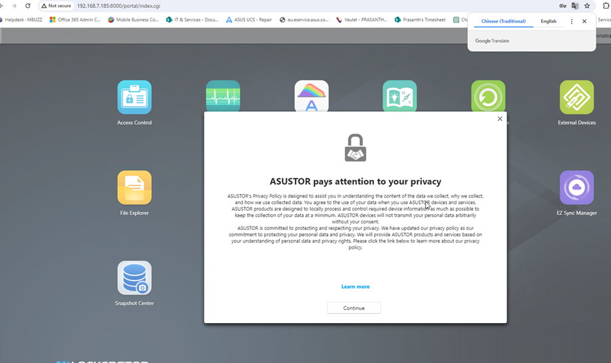
Task: Click the privacy dialog heading text
Action: click(355, 181)
